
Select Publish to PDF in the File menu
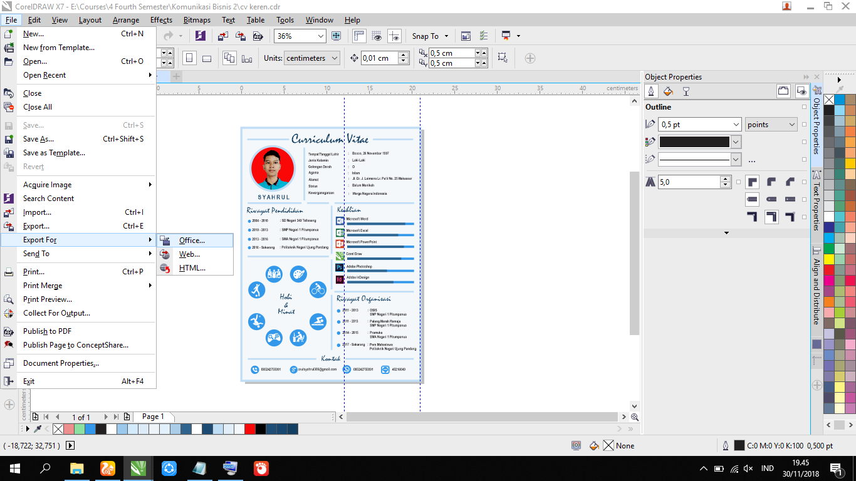click(x=78, y=331)
